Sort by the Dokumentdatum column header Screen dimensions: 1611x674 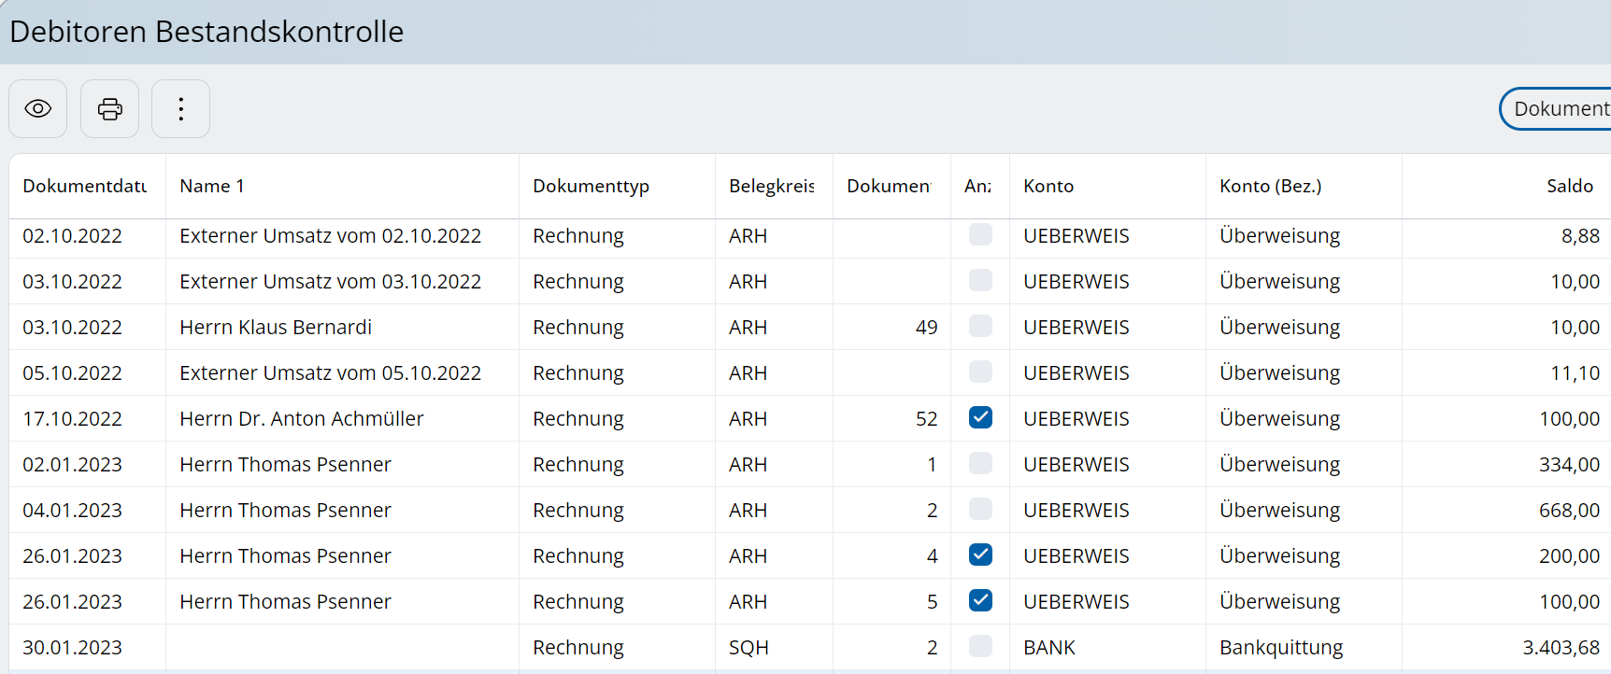point(85,186)
